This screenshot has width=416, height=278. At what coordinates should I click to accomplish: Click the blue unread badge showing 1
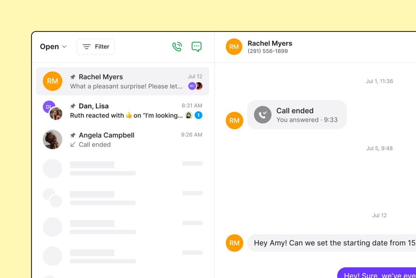pyautogui.click(x=198, y=115)
